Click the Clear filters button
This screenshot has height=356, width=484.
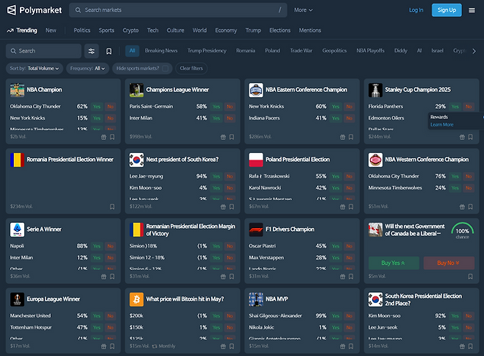coord(191,68)
